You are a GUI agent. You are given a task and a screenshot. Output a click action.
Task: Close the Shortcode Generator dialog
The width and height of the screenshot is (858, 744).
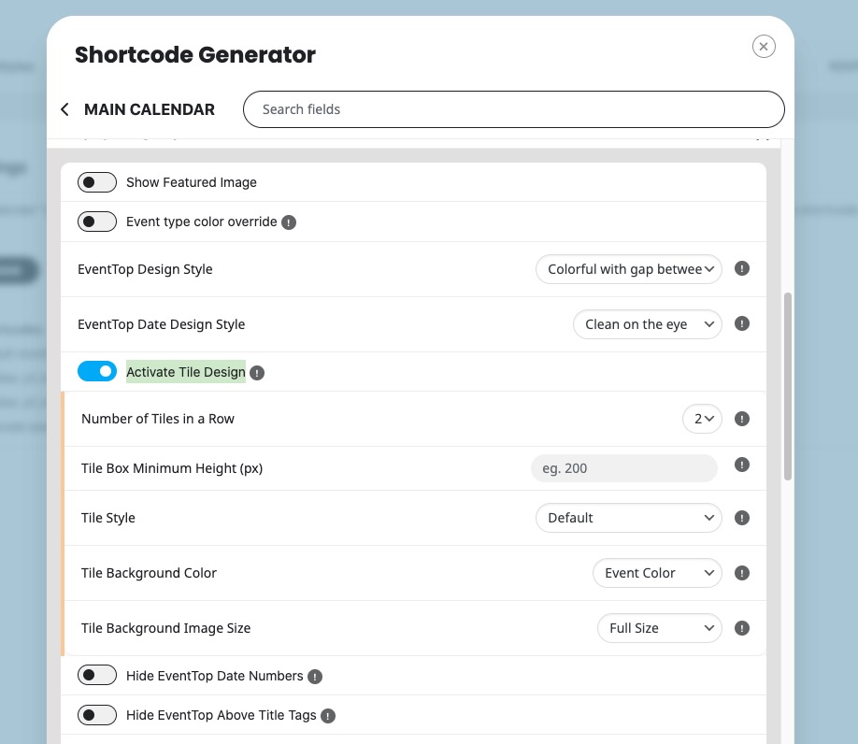pos(764,47)
